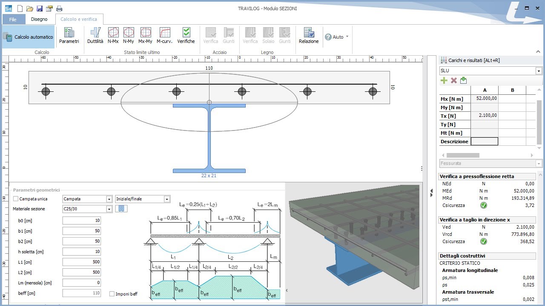Generate the Relazione report
This screenshot has height=306, width=545.
click(x=309, y=36)
